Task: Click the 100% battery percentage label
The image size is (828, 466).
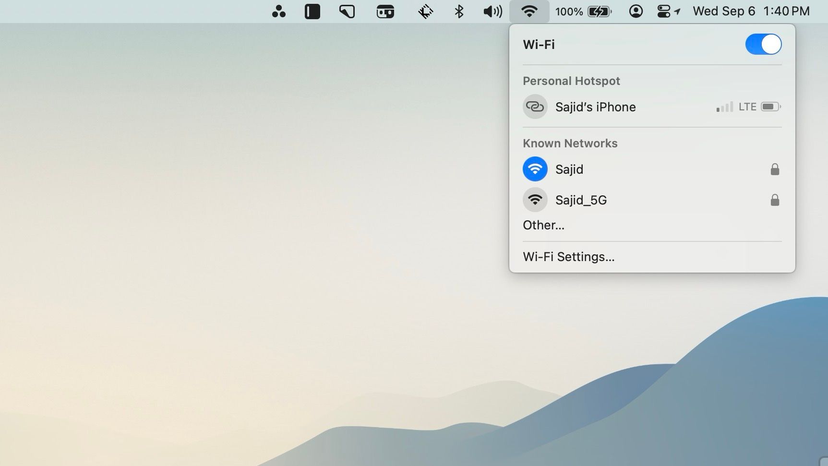Action: coord(568,11)
